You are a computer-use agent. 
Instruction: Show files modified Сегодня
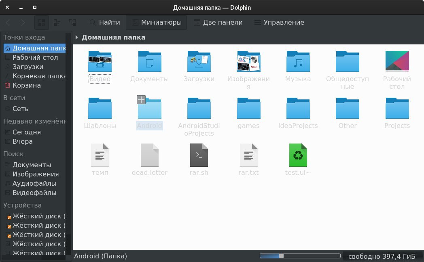tap(35, 132)
